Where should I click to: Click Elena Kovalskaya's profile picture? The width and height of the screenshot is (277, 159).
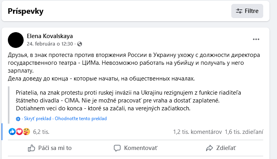coord(16,39)
